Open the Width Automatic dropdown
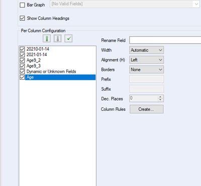The height and width of the screenshot is (186, 201). [146, 50]
